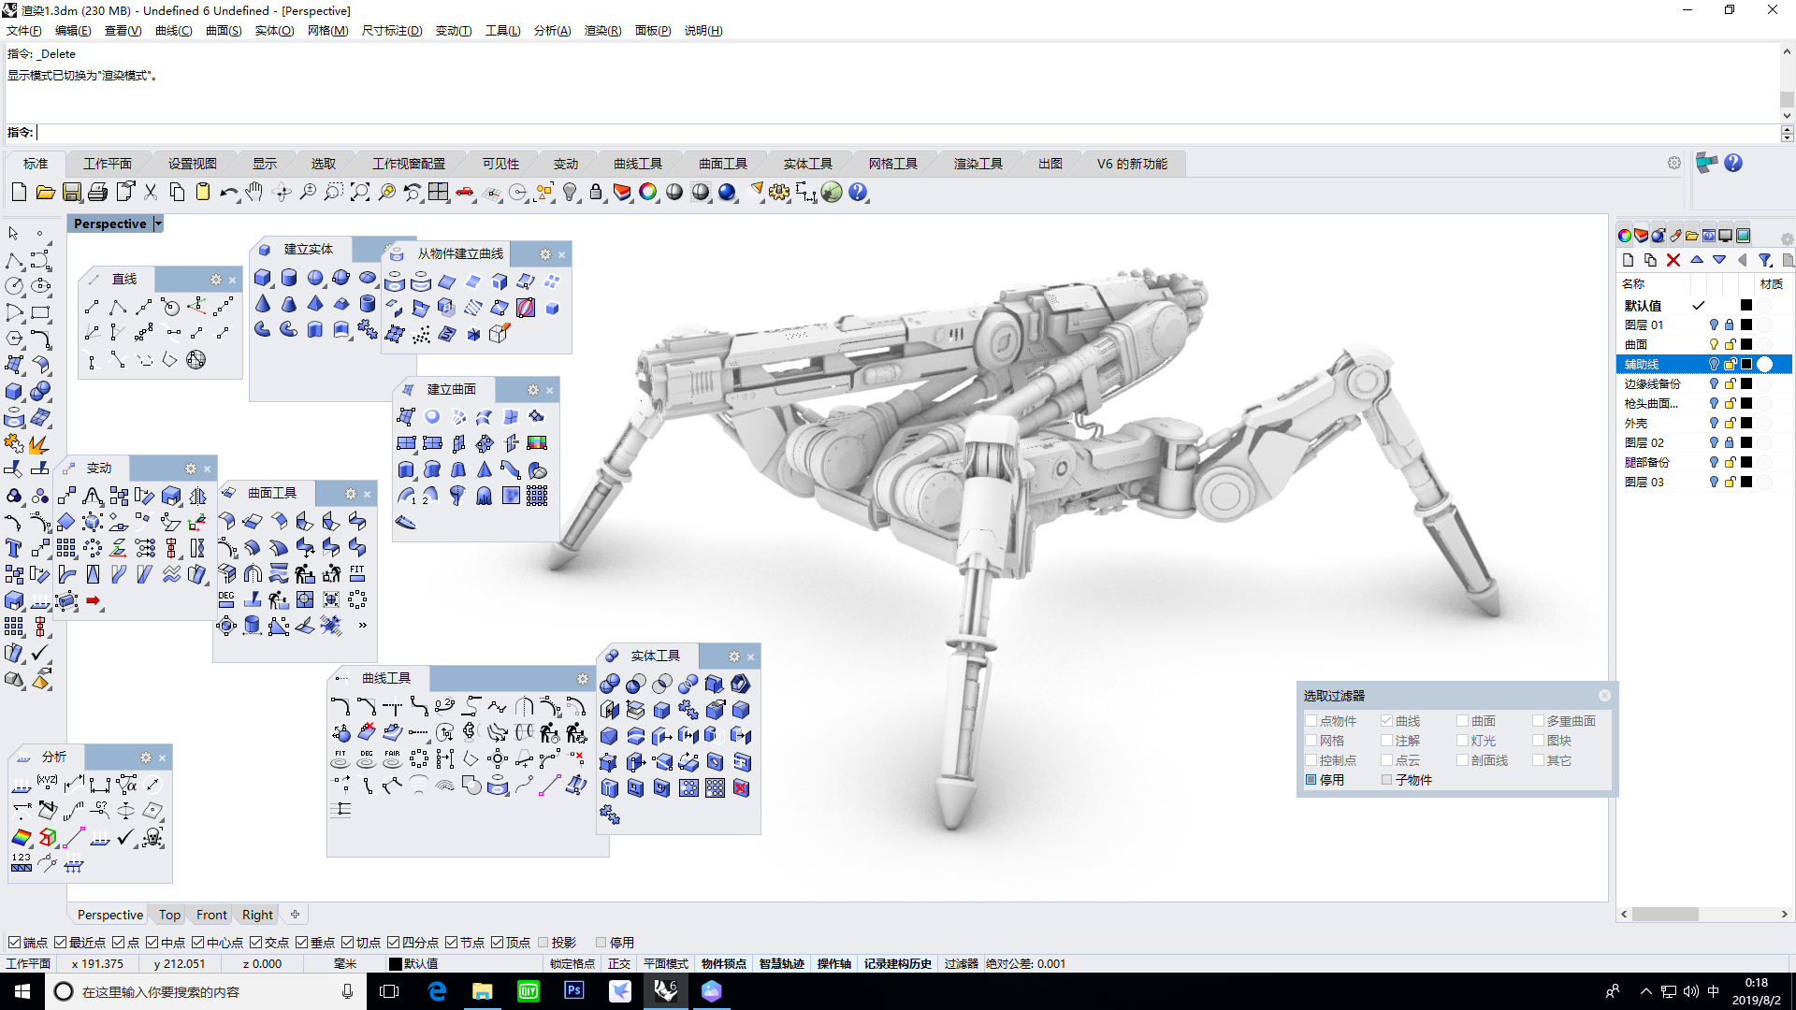1796x1010 pixels.
Task: Open the layer filter funnel dropdown
Action: click(x=1765, y=260)
